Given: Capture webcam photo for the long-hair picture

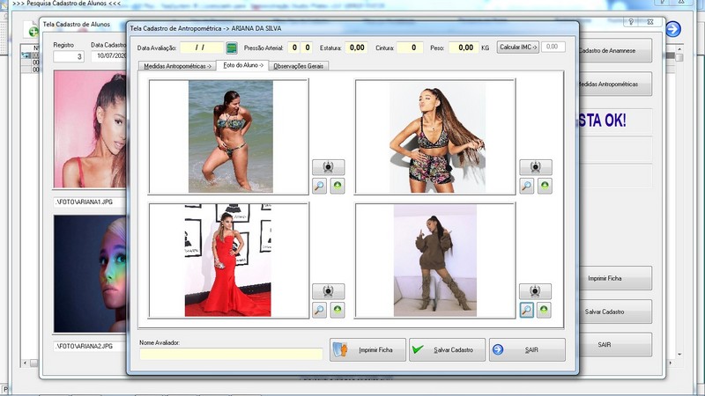Looking at the screenshot, I should click(x=536, y=167).
